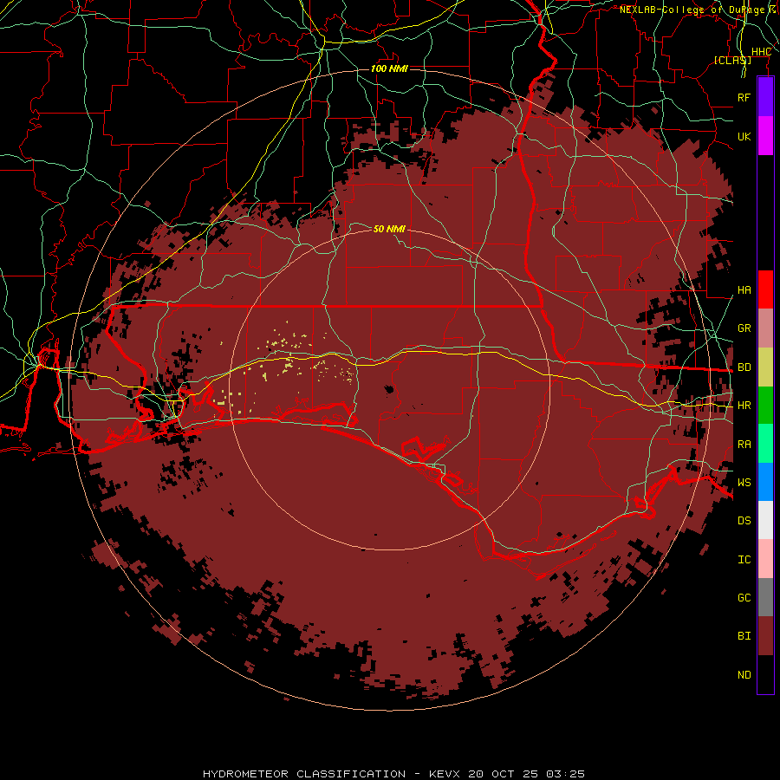
Task: Click the DS white legend swatch
Action: [x=765, y=520]
